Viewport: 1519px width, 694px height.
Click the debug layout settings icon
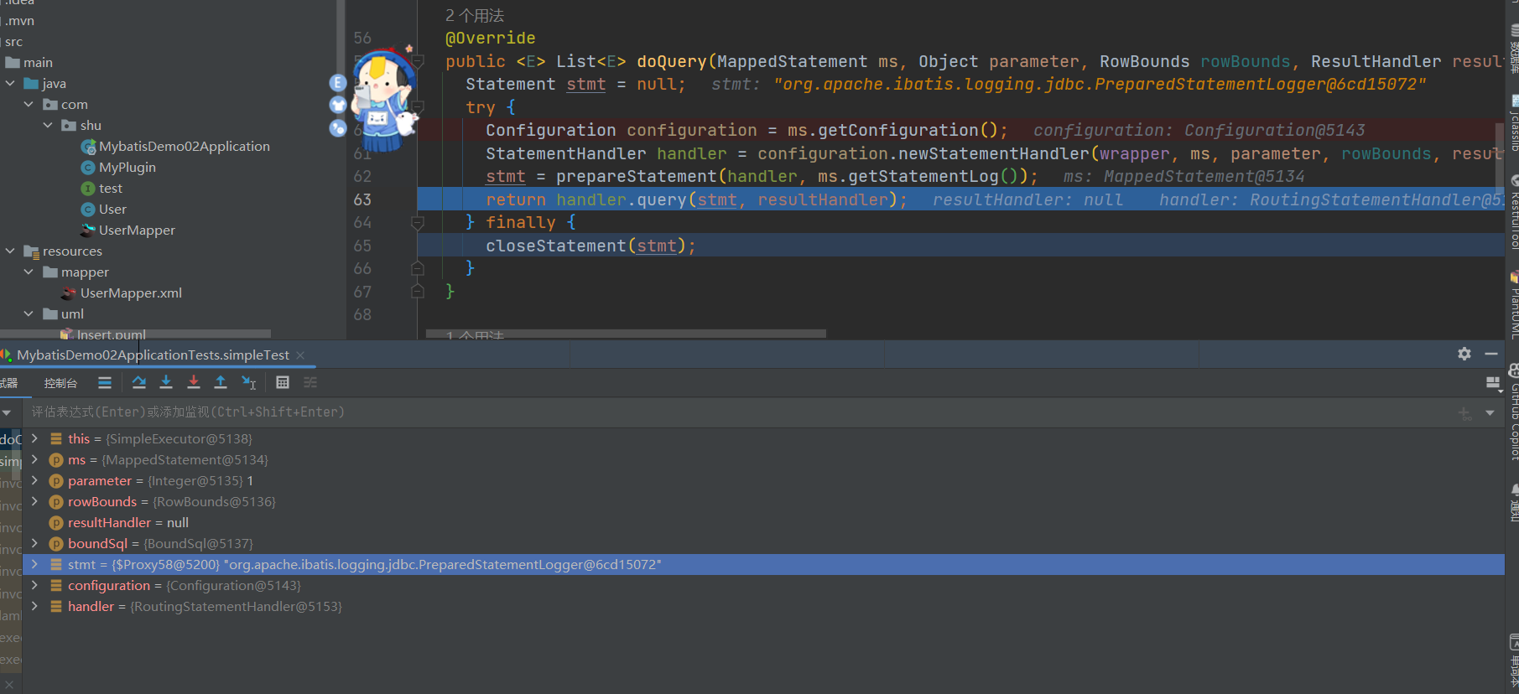(1492, 383)
